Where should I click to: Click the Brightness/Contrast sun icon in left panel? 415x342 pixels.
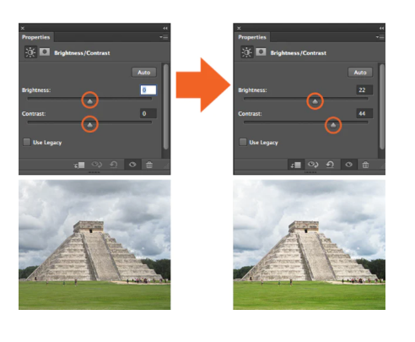click(x=30, y=52)
